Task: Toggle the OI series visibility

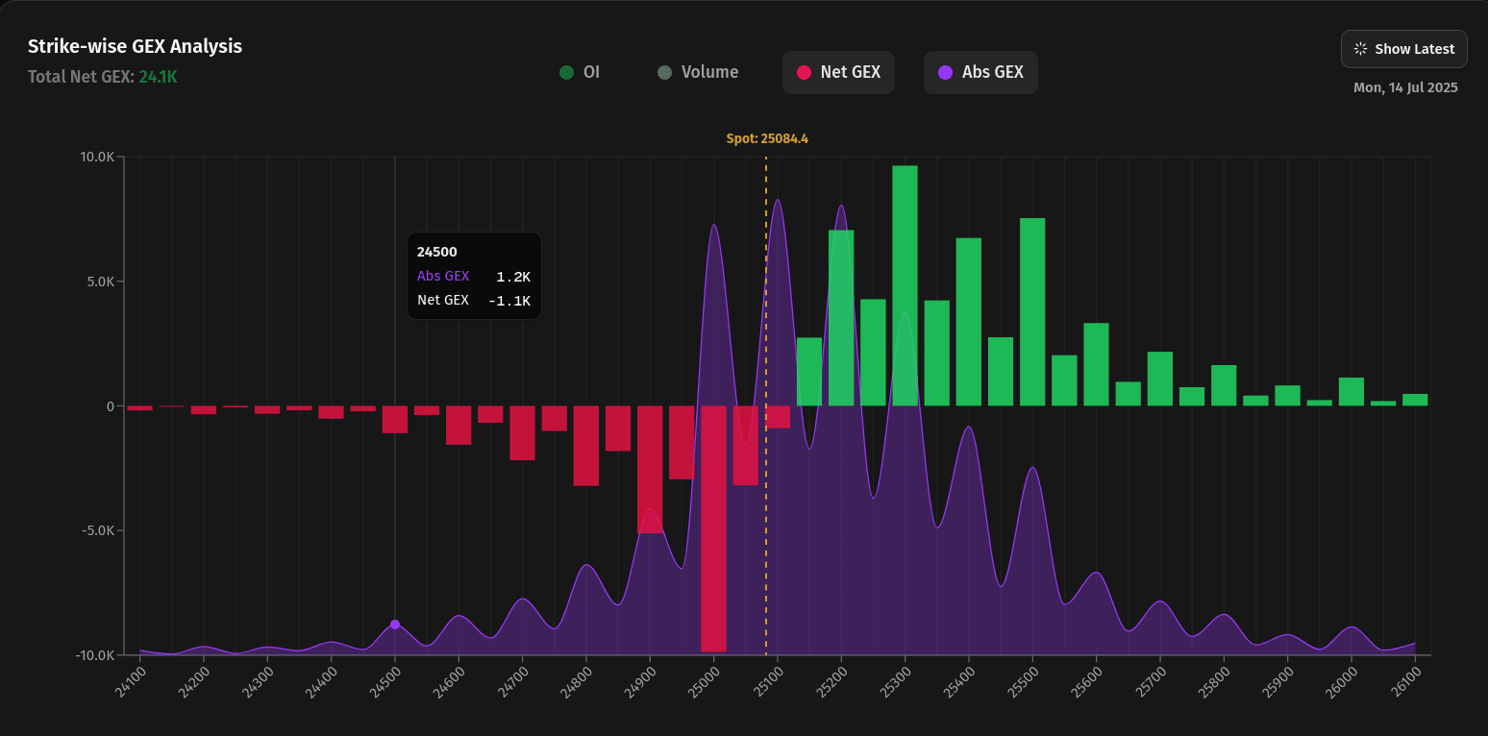Action: 581,71
